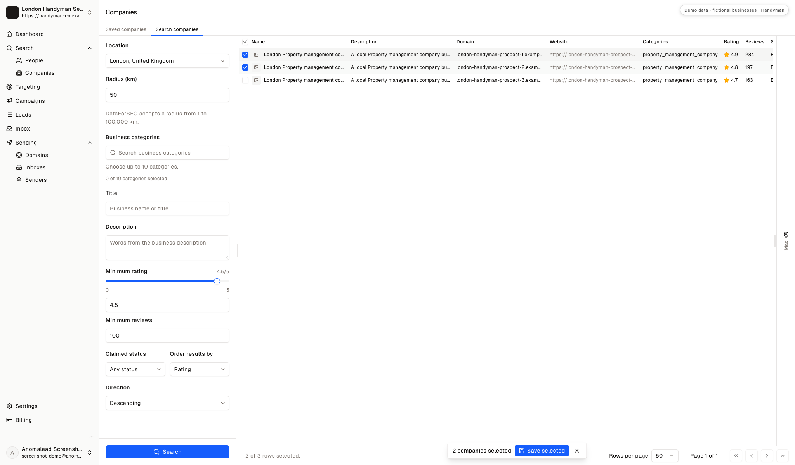Click the blue Search button

[167, 452]
